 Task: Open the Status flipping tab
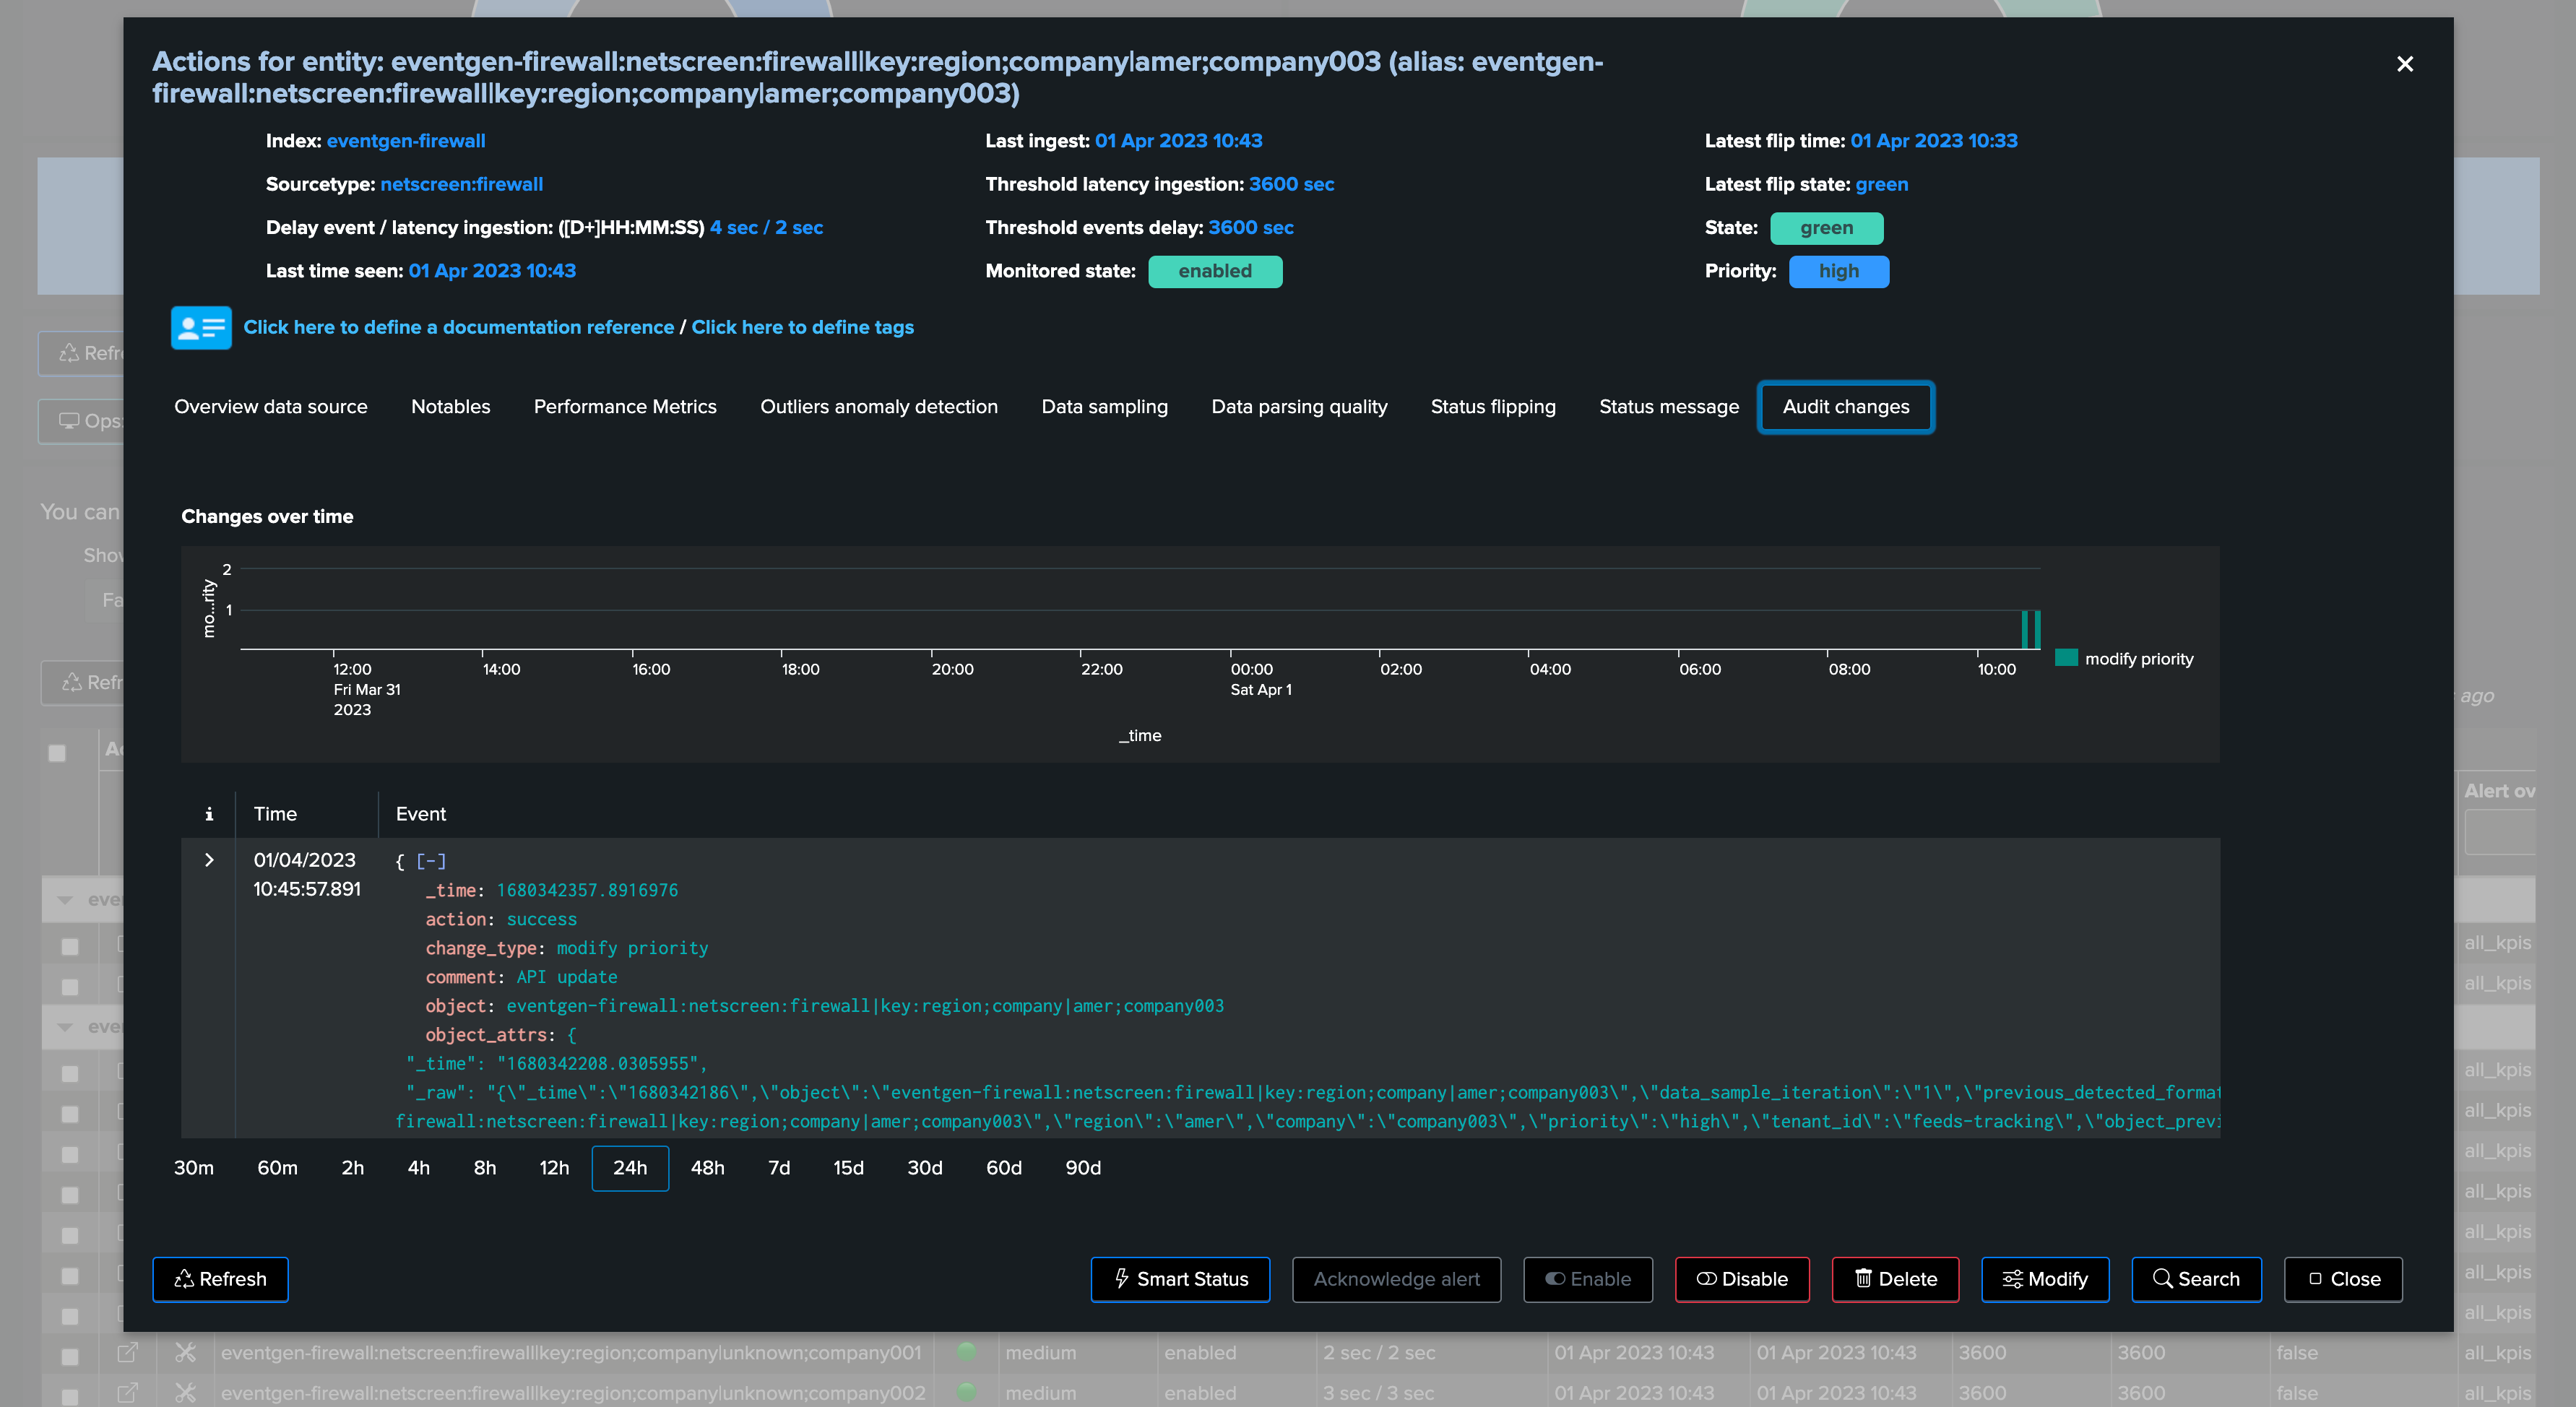point(1493,407)
